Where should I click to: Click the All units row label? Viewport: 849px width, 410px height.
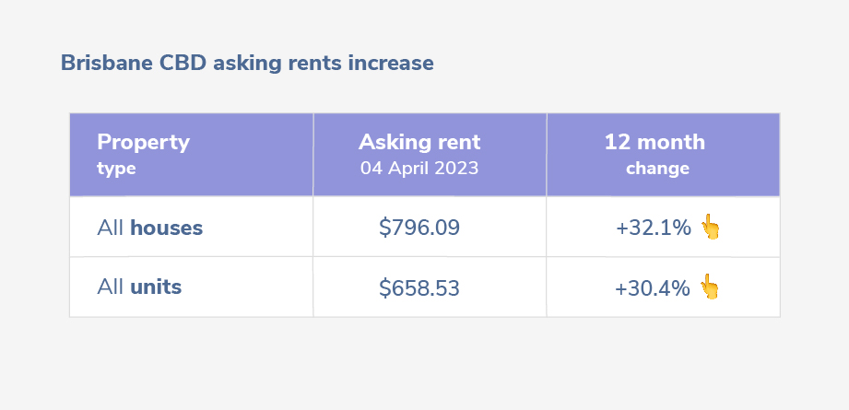click(139, 287)
